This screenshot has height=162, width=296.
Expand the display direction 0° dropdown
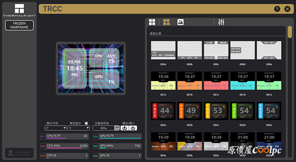tap(55, 128)
